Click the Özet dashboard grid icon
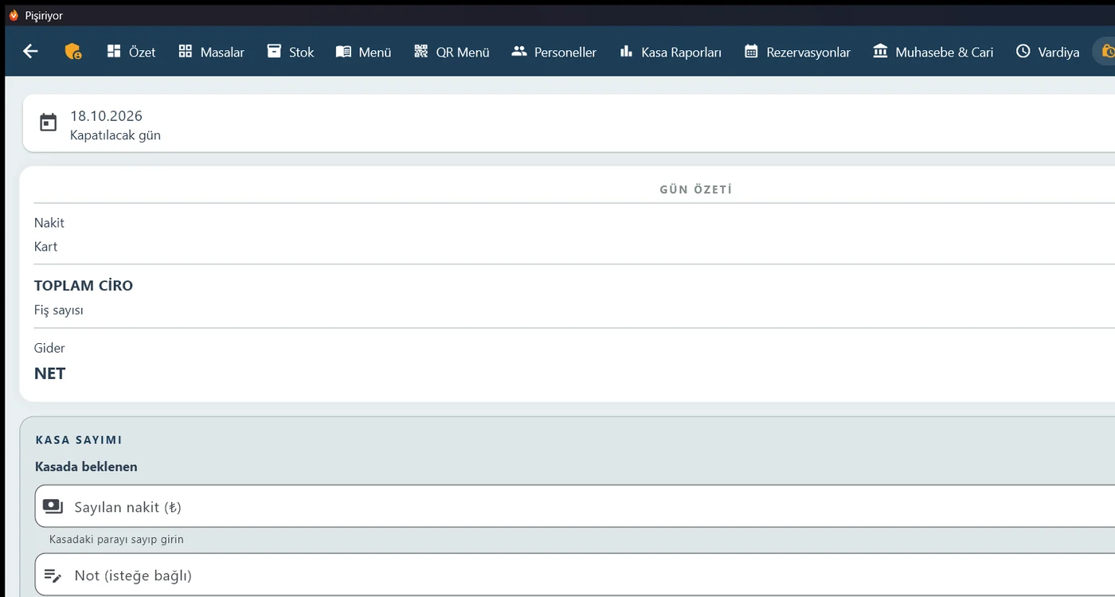The height and width of the screenshot is (597, 1115). 113,52
